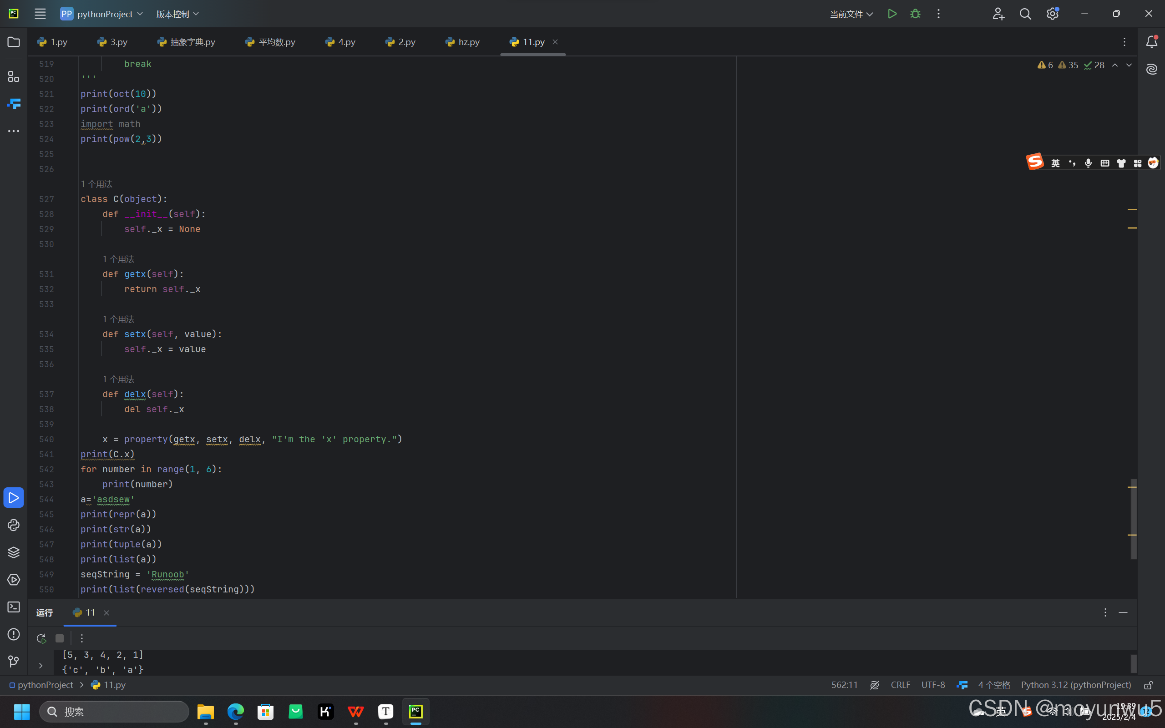Image resolution: width=1165 pixels, height=728 pixels.
Task: Open the Terminal tool window
Action: point(14,607)
